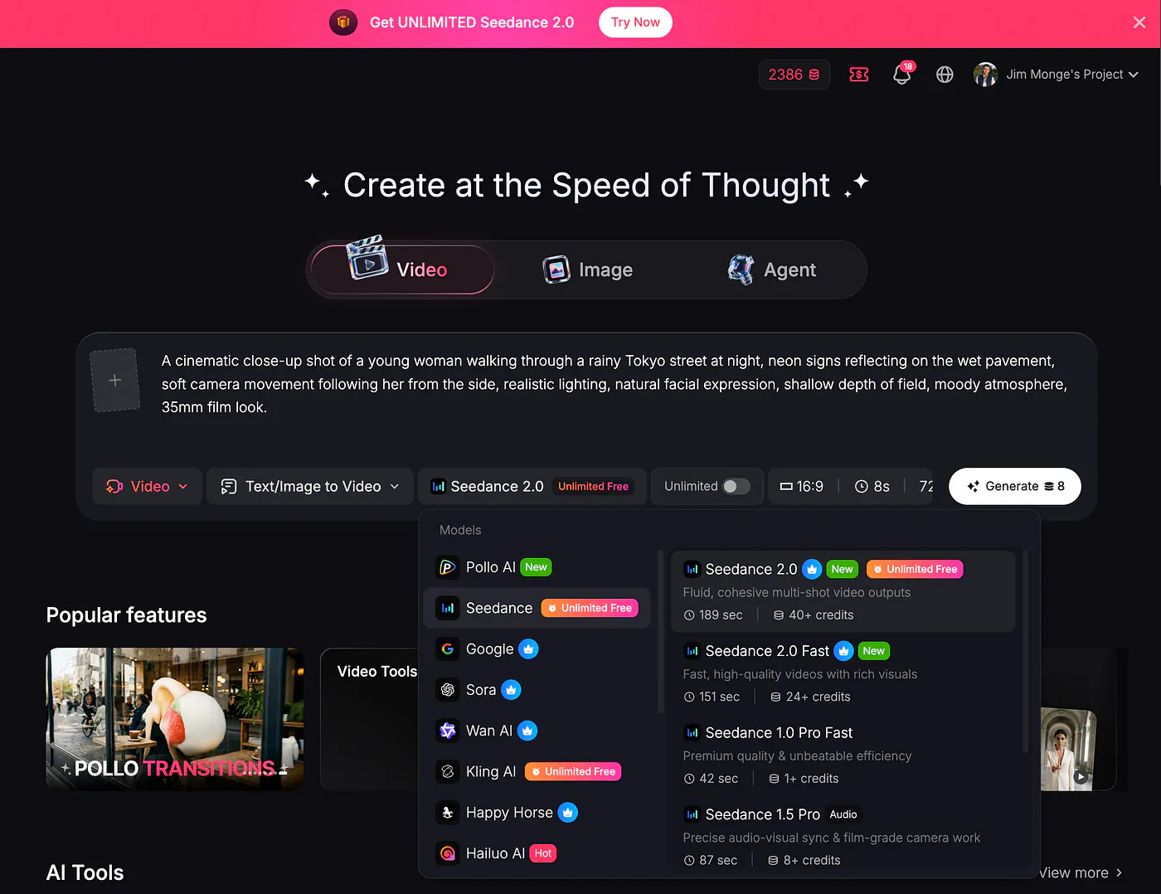Change the 16:9 aspect ratio

click(x=802, y=487)
